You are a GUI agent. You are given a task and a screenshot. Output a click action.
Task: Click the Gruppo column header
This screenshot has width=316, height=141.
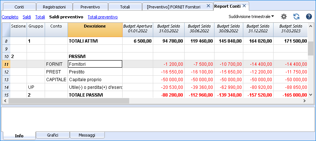[36, 30]
